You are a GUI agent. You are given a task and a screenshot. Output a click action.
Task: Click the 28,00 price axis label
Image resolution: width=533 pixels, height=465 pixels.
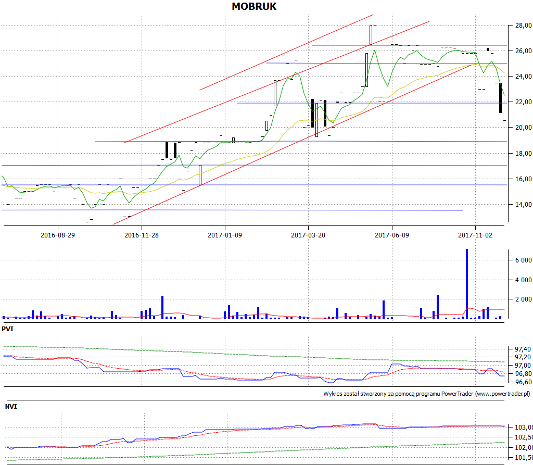coord(524,25)
